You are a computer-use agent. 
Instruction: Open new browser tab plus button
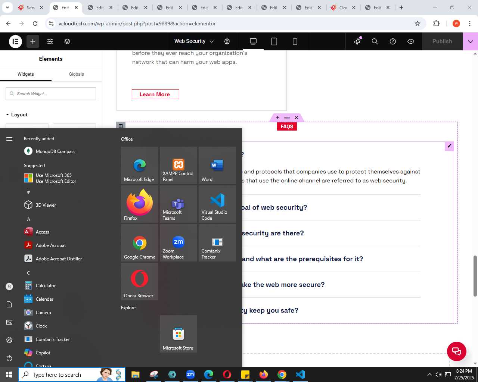click(x=401, y=7)
